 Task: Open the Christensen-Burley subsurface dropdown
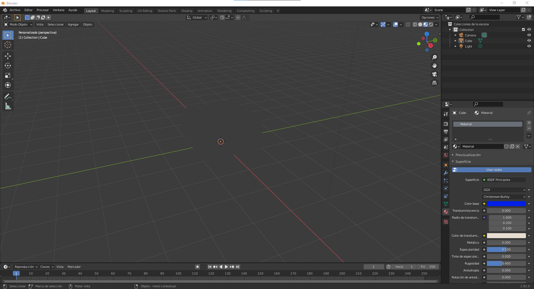point(504,197)
